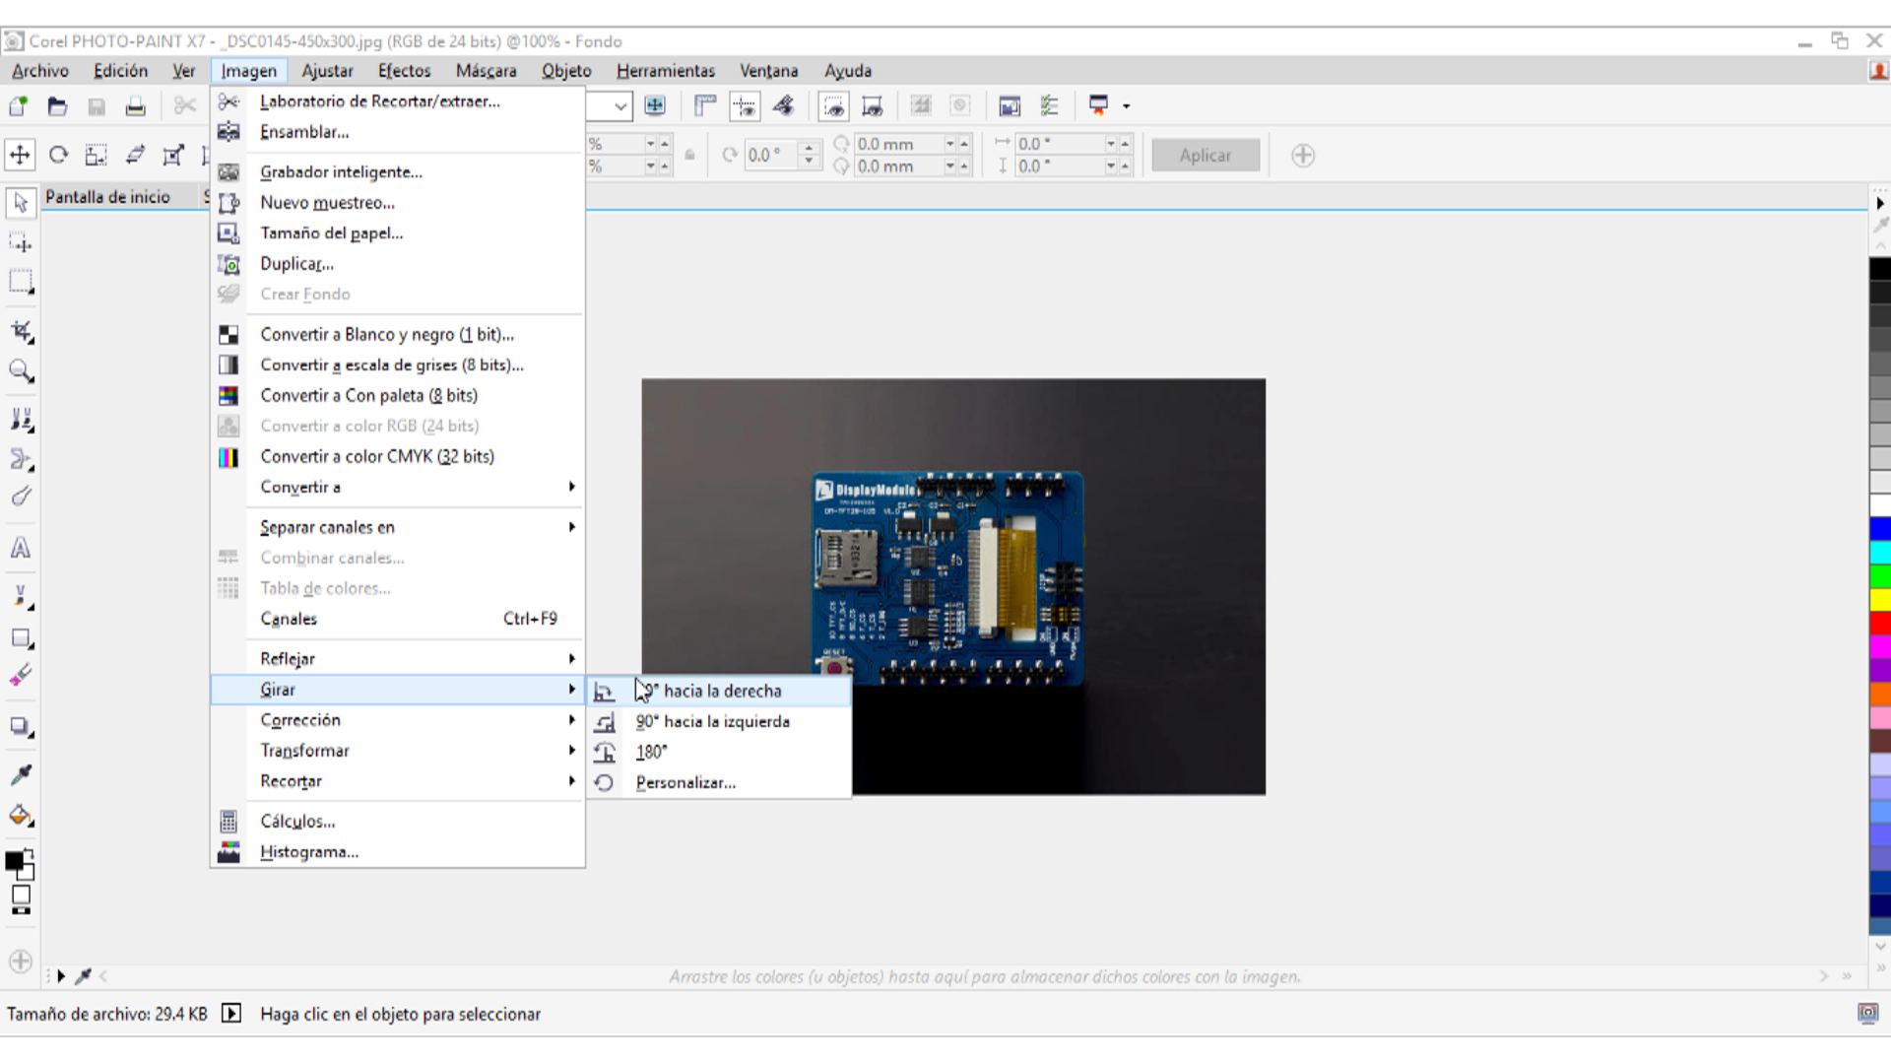
Task: Select the Fill bucket tool
Action: click(x=21, y=816)
